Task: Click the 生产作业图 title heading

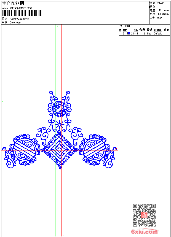Action: pos(13,3)
